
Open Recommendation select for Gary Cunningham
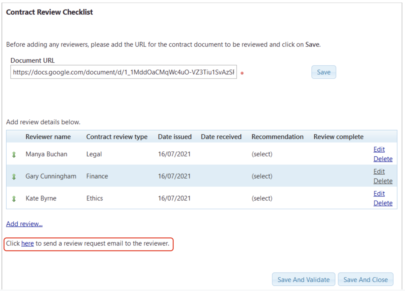tap(262, 176)
